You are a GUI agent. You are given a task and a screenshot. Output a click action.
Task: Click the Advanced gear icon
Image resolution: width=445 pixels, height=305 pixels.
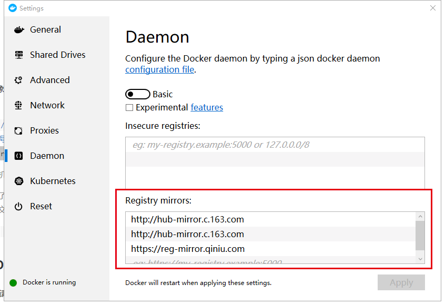[19, 80]
